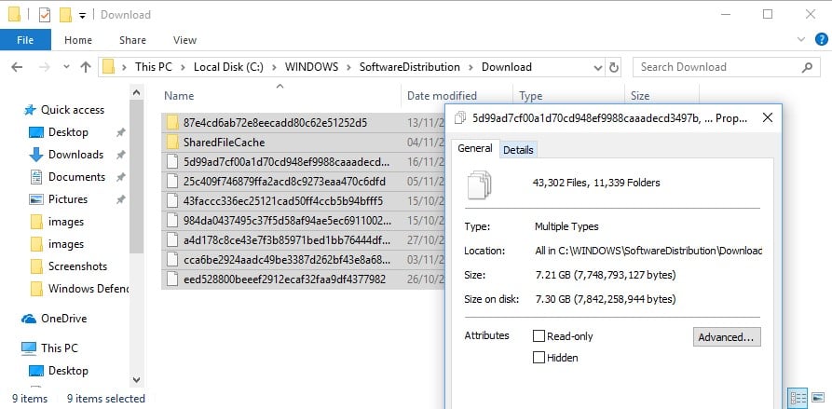Viewport: 832px width, 409px height.
Task: Expand chevron after This PC breadcrumb
Action: tap(182, 67)
